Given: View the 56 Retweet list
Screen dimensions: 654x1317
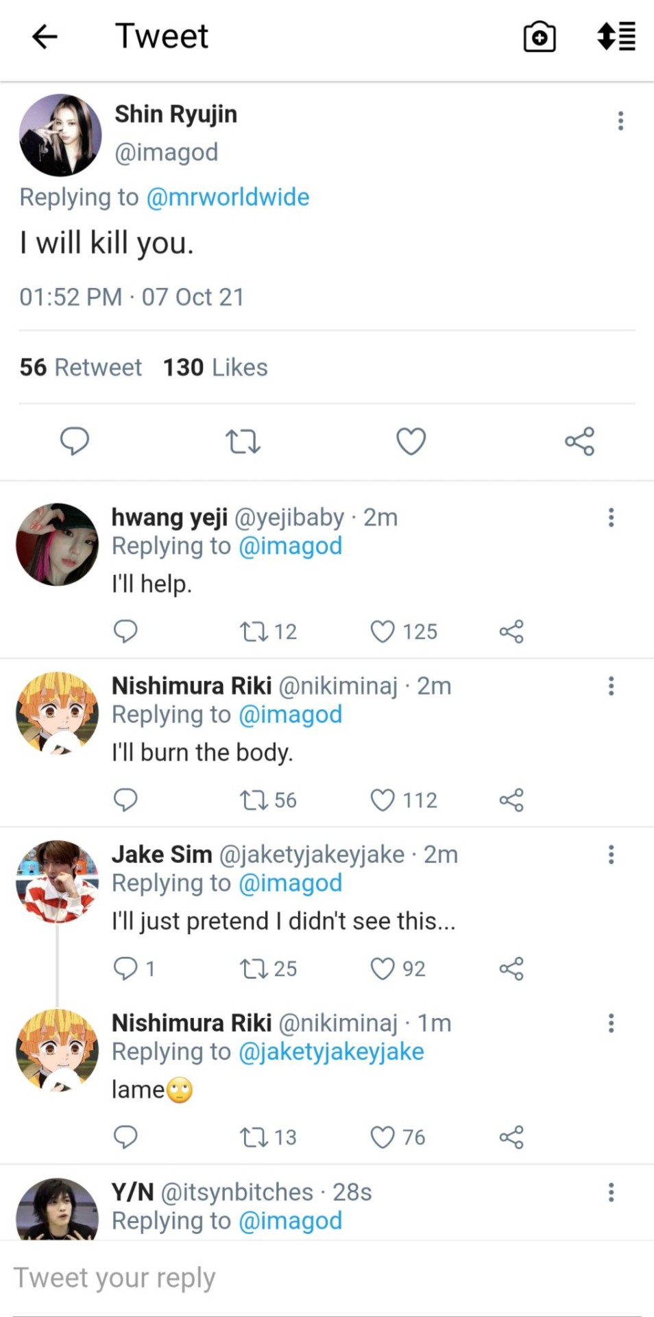Looking at the screenshot, I should pyautogui.click(x=81, y=368).
